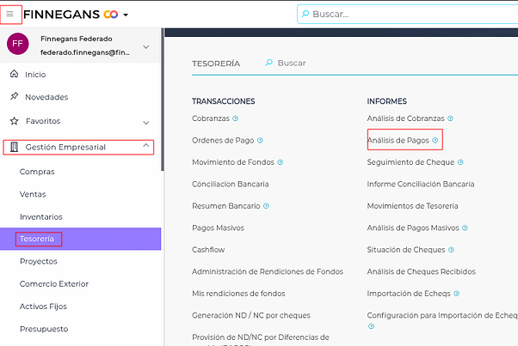This screenshot has width=518, height=346.
Task: Click the info icon next to Análisis de Pagos
Action: pos(435,140)
